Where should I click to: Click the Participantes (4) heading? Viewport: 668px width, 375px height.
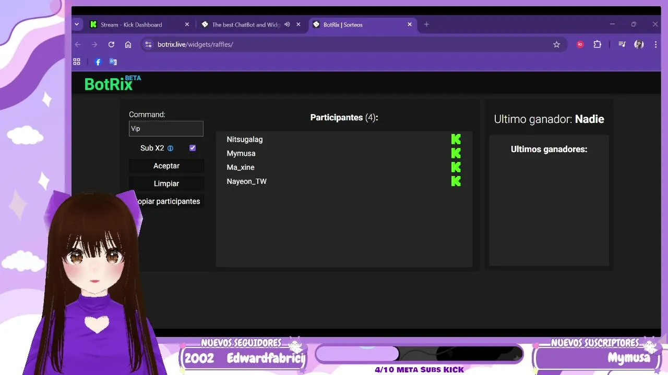(x=344, y=118)
